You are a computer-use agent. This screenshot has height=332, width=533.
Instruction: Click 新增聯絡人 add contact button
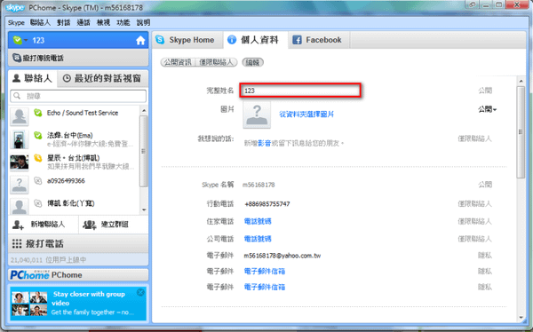44,225
